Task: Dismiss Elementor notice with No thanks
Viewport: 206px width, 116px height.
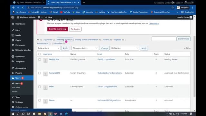Action: [75, 29]
